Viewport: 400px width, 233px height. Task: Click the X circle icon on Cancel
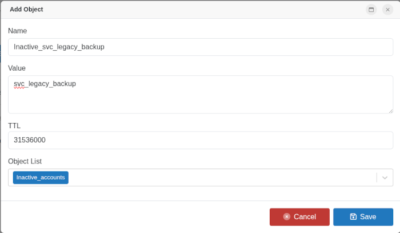coord(287,216)
